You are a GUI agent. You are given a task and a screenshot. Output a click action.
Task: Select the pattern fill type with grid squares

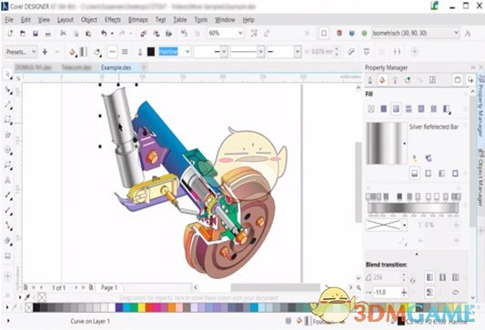[409, 109]
